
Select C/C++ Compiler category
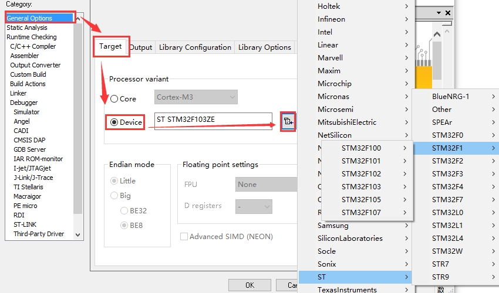33,46
